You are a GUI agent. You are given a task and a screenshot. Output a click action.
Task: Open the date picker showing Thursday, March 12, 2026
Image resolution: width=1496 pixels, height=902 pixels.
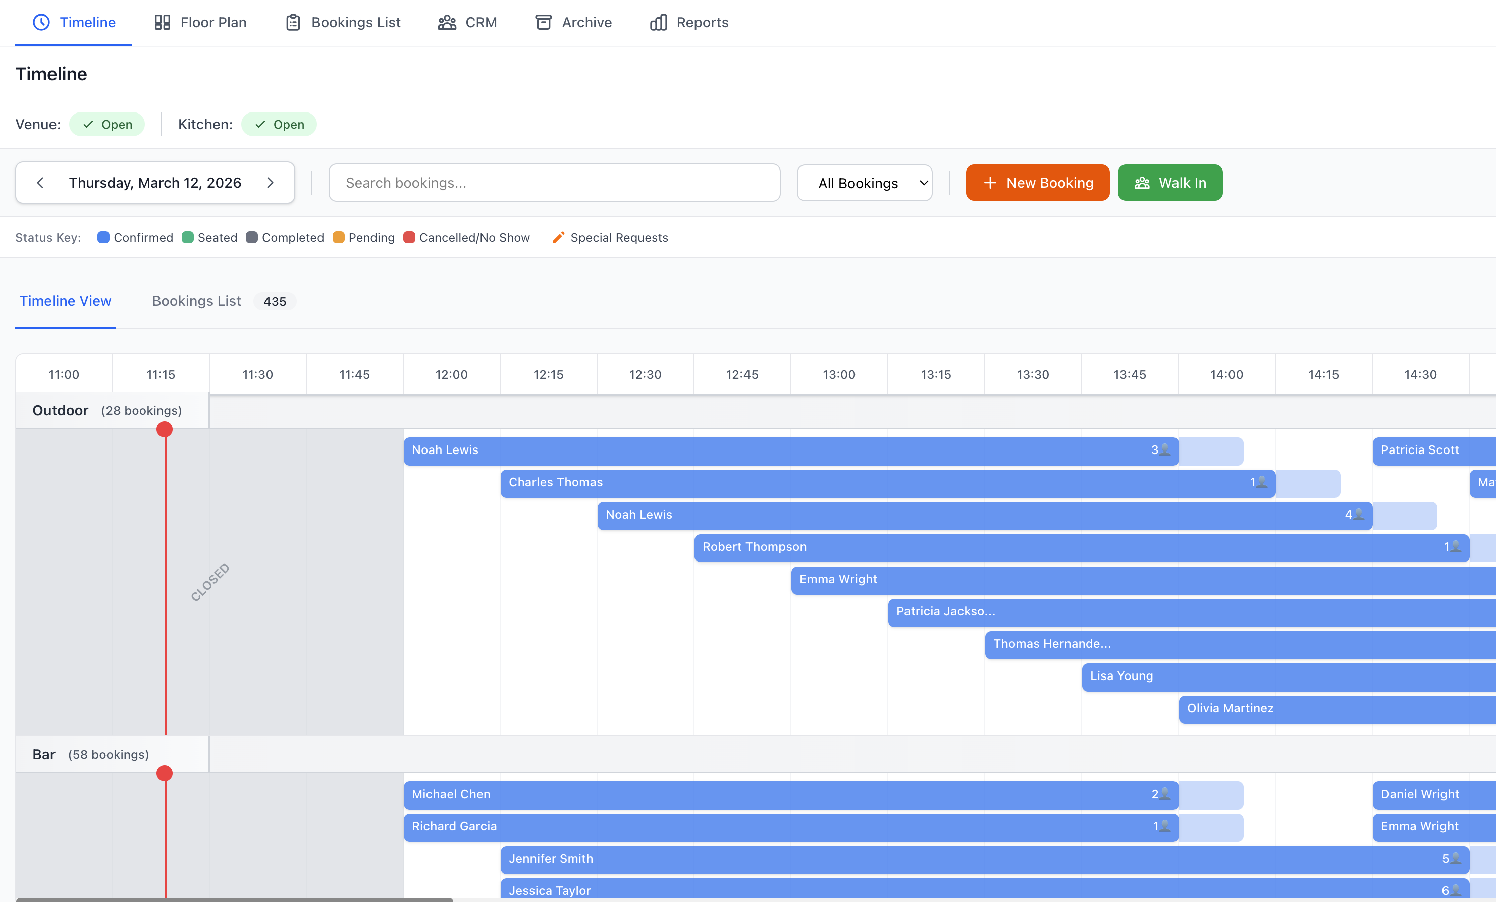coord(155,182)
